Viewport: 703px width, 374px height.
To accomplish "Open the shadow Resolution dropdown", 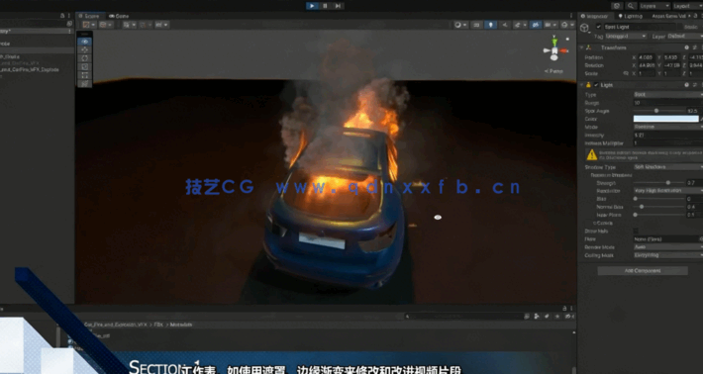I will [668, 191].
